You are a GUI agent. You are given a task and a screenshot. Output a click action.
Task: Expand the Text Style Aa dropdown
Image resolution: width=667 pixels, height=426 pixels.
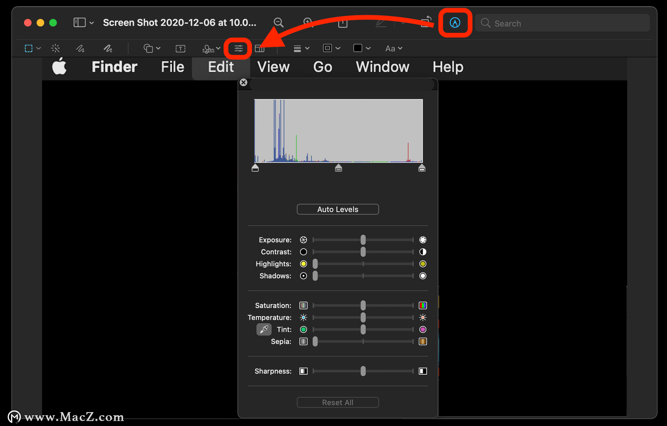click(x=394, y=49)
